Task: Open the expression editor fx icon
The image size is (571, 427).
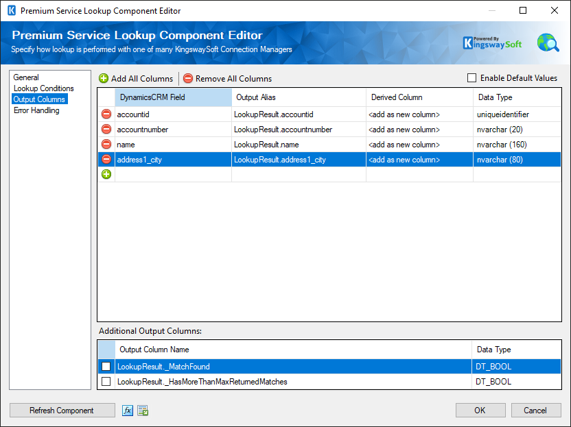Action: point(128,411)
